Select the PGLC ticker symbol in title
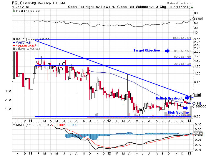This screenshot has width=206, height=156. pyautogui.click(x=17, y=3)
